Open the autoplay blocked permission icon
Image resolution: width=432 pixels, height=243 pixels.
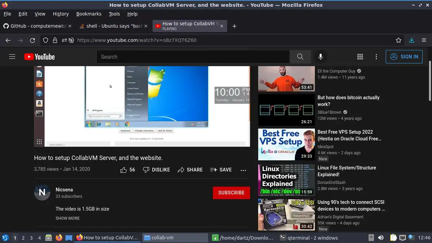coord(72,40)
